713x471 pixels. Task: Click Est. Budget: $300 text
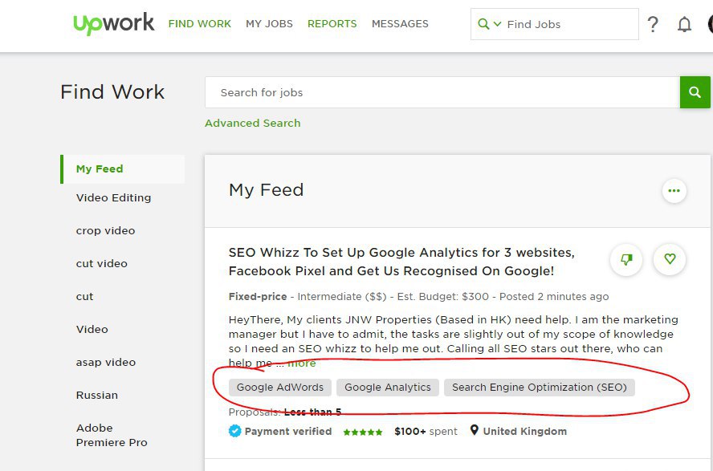click(443, 297)
